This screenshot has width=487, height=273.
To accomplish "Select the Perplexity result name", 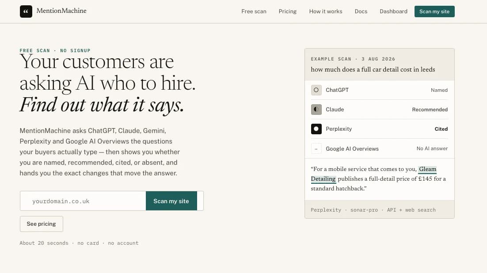I will click(x=339, y=129).
